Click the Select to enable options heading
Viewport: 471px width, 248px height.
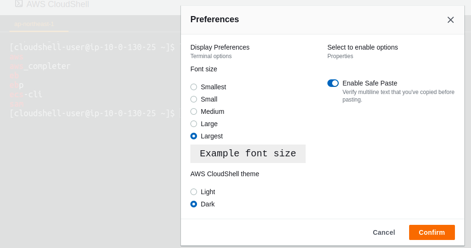[362, 47]
